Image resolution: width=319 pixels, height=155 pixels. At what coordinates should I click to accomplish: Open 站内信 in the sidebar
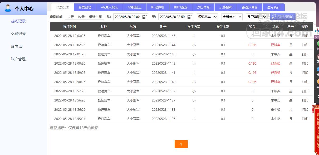tap(16, 46)
